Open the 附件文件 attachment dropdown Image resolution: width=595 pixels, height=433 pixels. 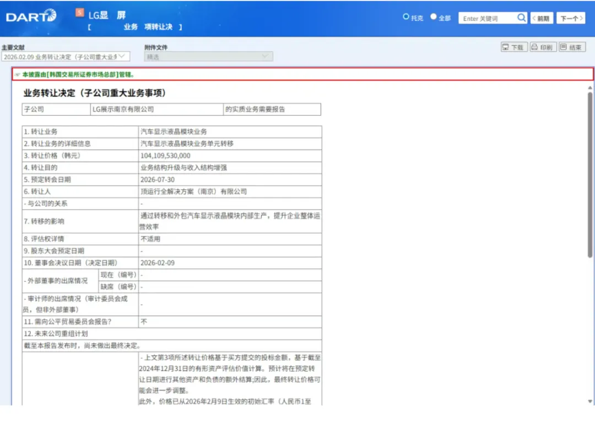tap(208, 57)
